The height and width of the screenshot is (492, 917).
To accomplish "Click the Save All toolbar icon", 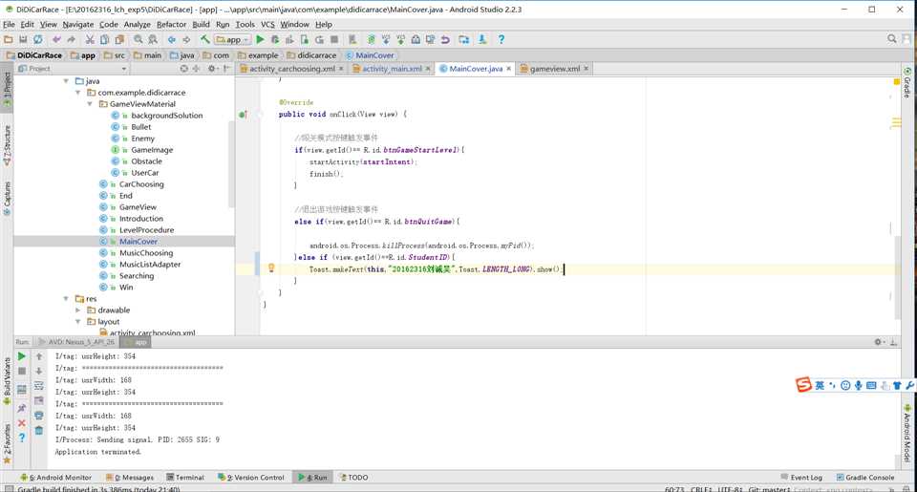I will pos(23,40).
